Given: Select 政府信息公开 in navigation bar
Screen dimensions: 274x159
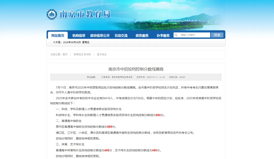Looking at the screenshot, I should point(100,36).
